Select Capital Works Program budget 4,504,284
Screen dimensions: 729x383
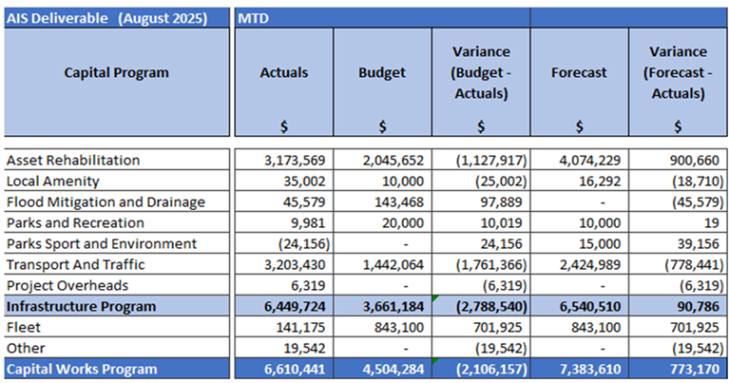pyautogui.click(x=382, y=369)
